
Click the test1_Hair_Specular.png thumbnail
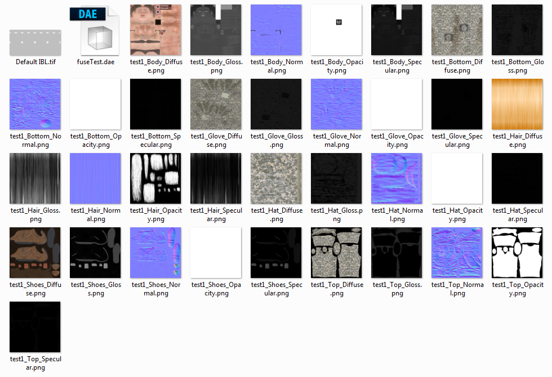tap(216, 178)
